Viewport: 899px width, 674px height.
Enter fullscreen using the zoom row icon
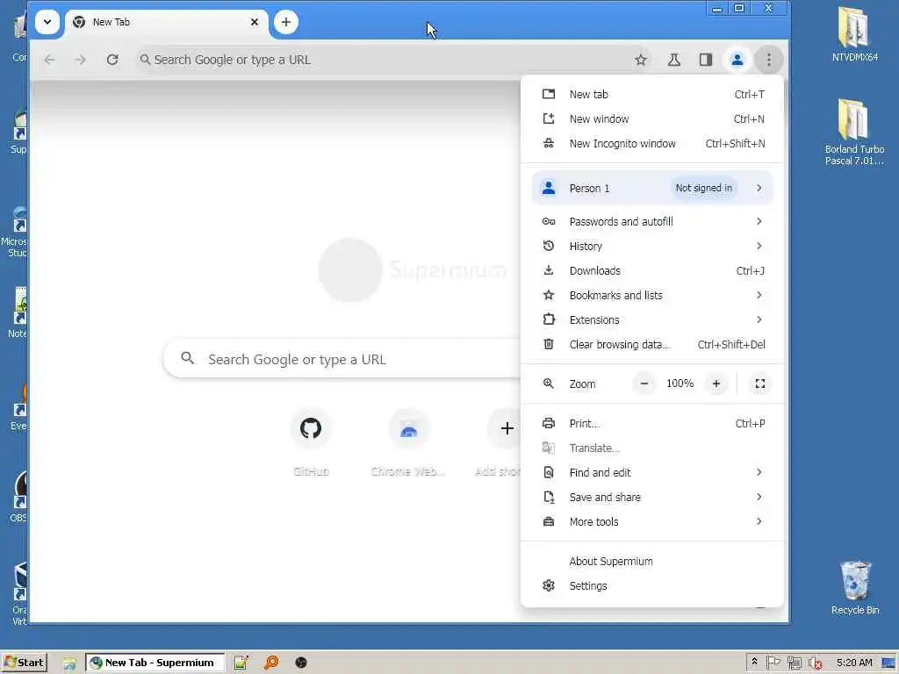(x=759, y=384)
